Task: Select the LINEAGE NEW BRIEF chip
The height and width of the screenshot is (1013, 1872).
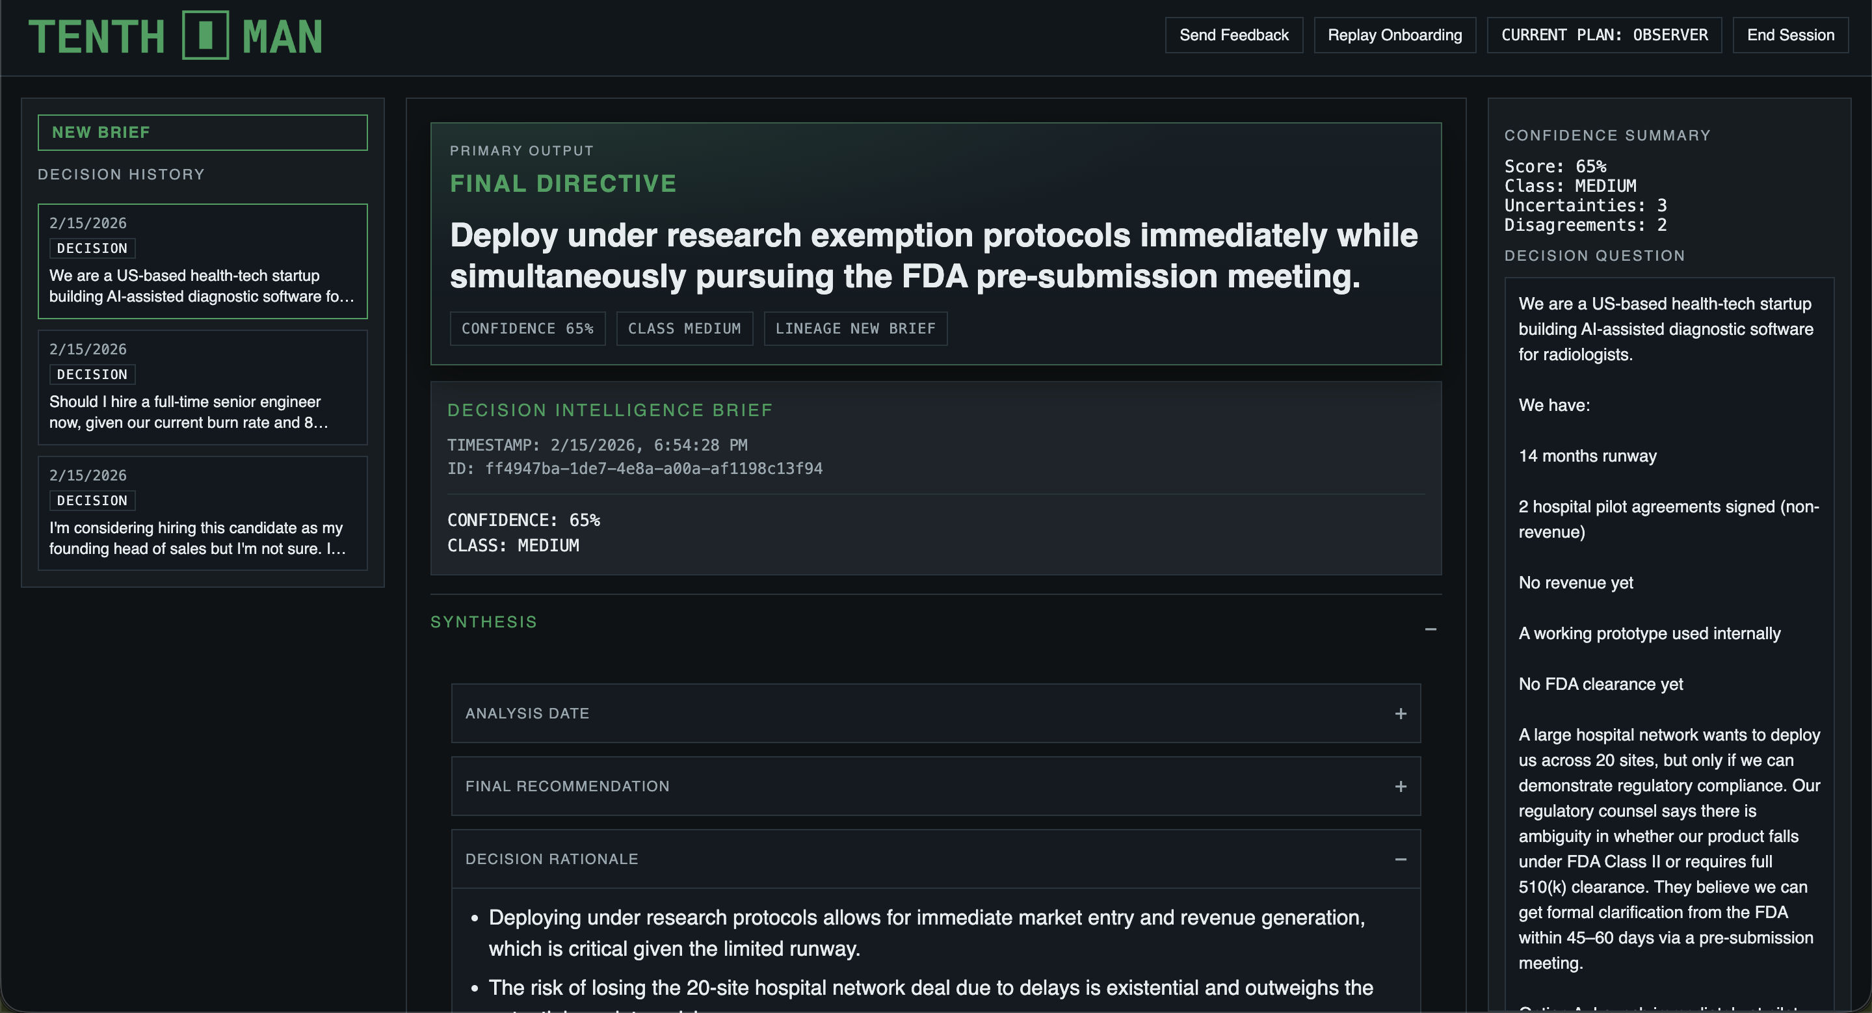Action: click(855, 328)
